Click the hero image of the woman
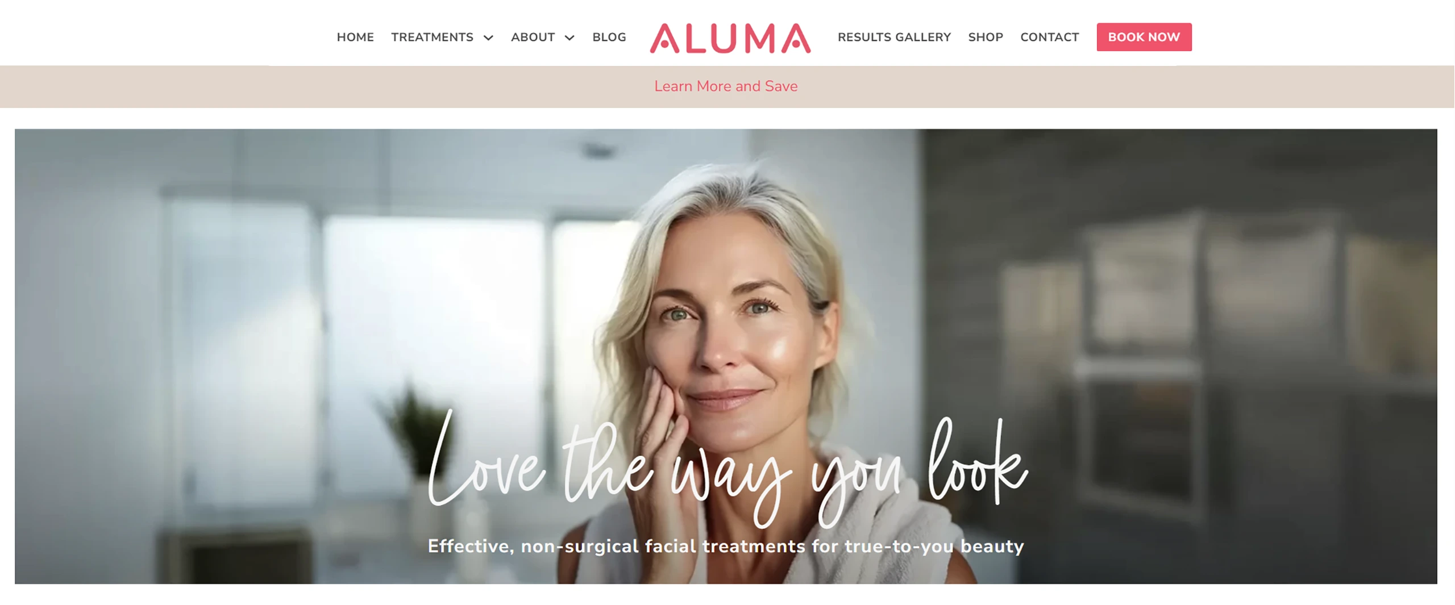This screenshot has height=605, width=1455. coord(726,356)
